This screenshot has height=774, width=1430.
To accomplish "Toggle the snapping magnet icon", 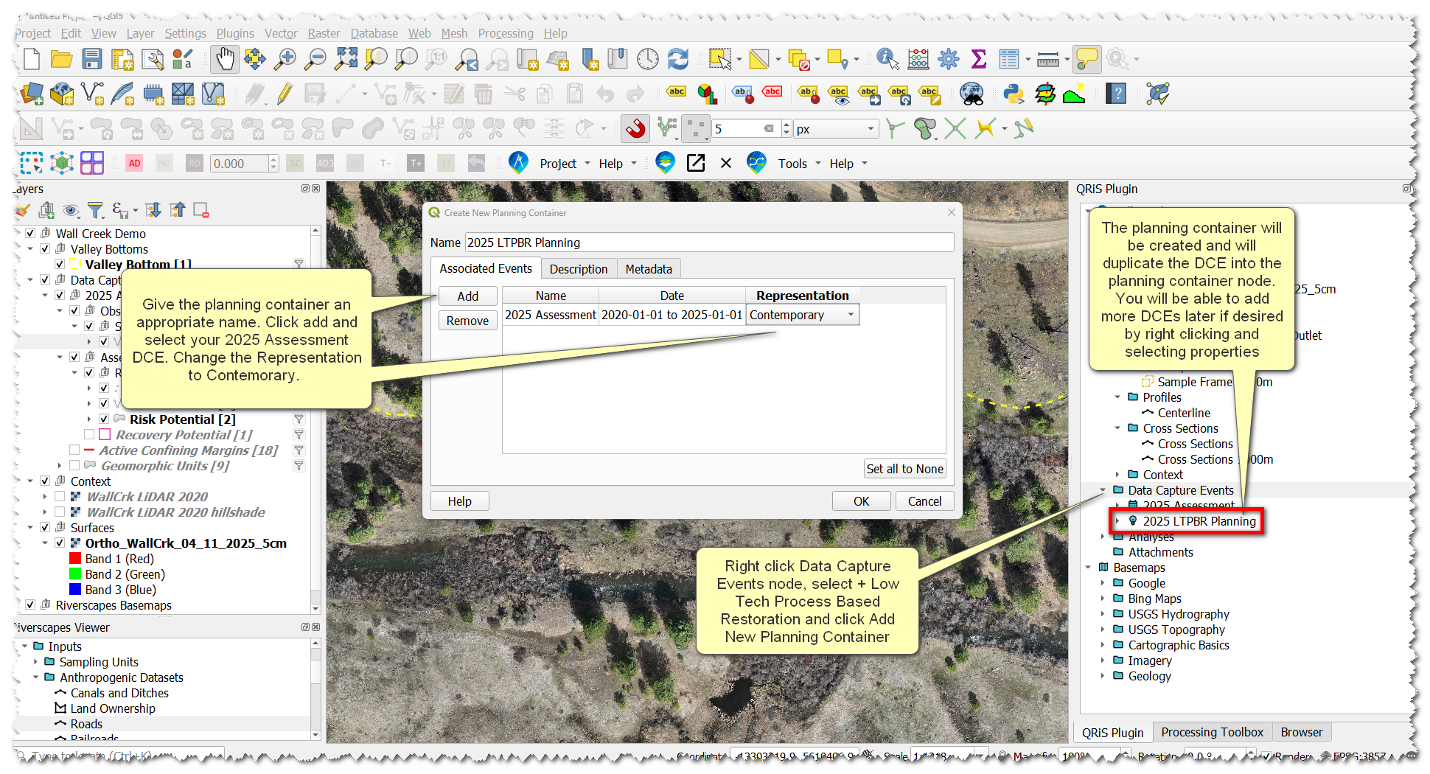I will pos(635,129).
